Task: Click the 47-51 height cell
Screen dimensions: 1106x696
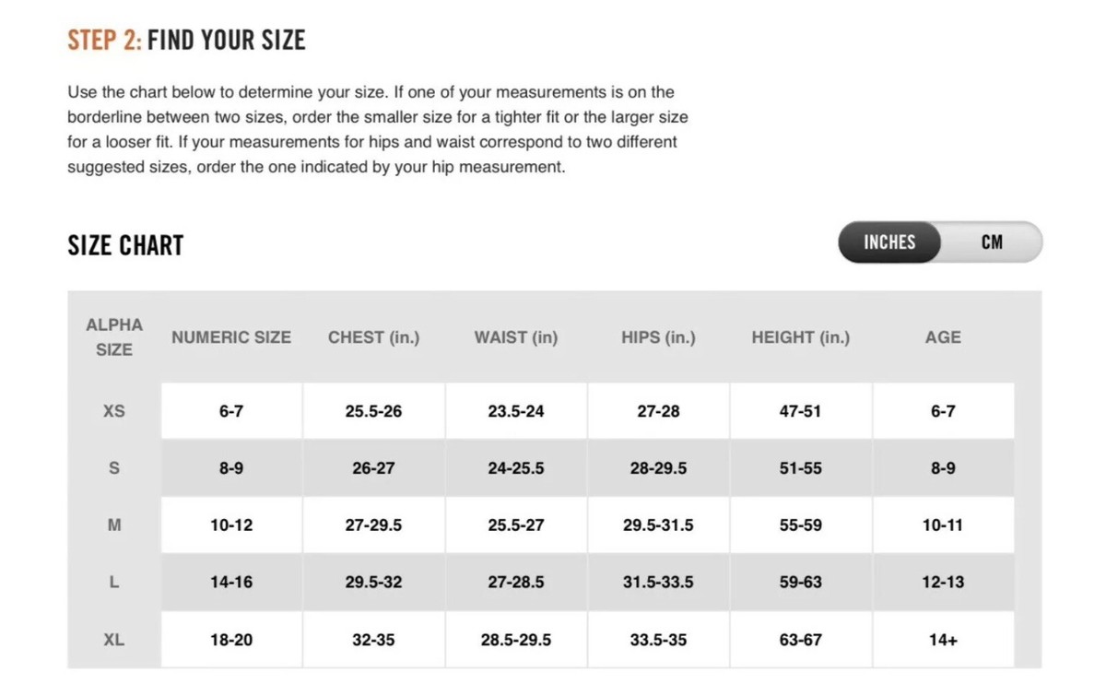Action: tap(801, 411)
